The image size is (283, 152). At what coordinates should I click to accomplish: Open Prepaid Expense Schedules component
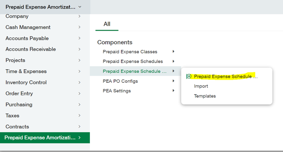point(133,62)
